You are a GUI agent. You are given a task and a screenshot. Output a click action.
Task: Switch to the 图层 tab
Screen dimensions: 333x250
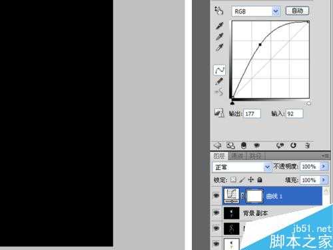coord(219,156)
